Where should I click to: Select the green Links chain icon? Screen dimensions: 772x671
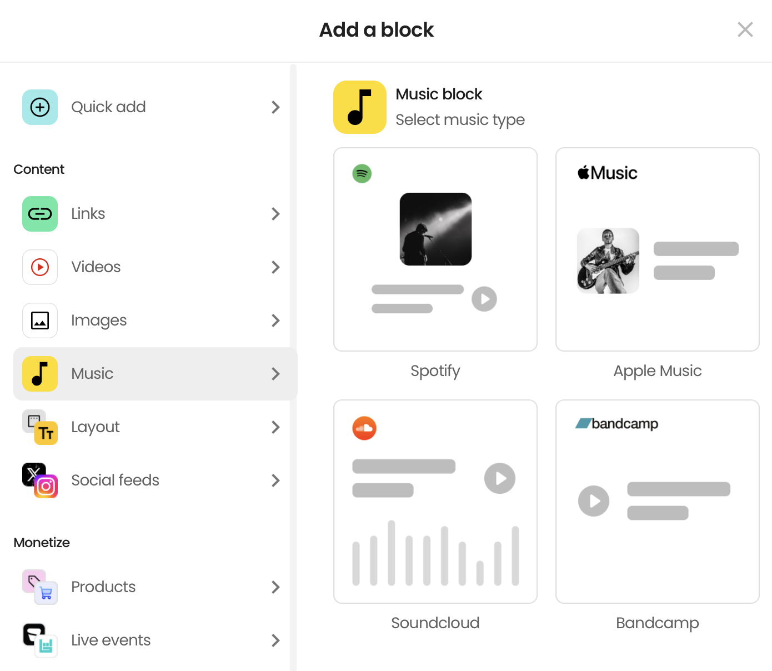click(x=40, y=214)
